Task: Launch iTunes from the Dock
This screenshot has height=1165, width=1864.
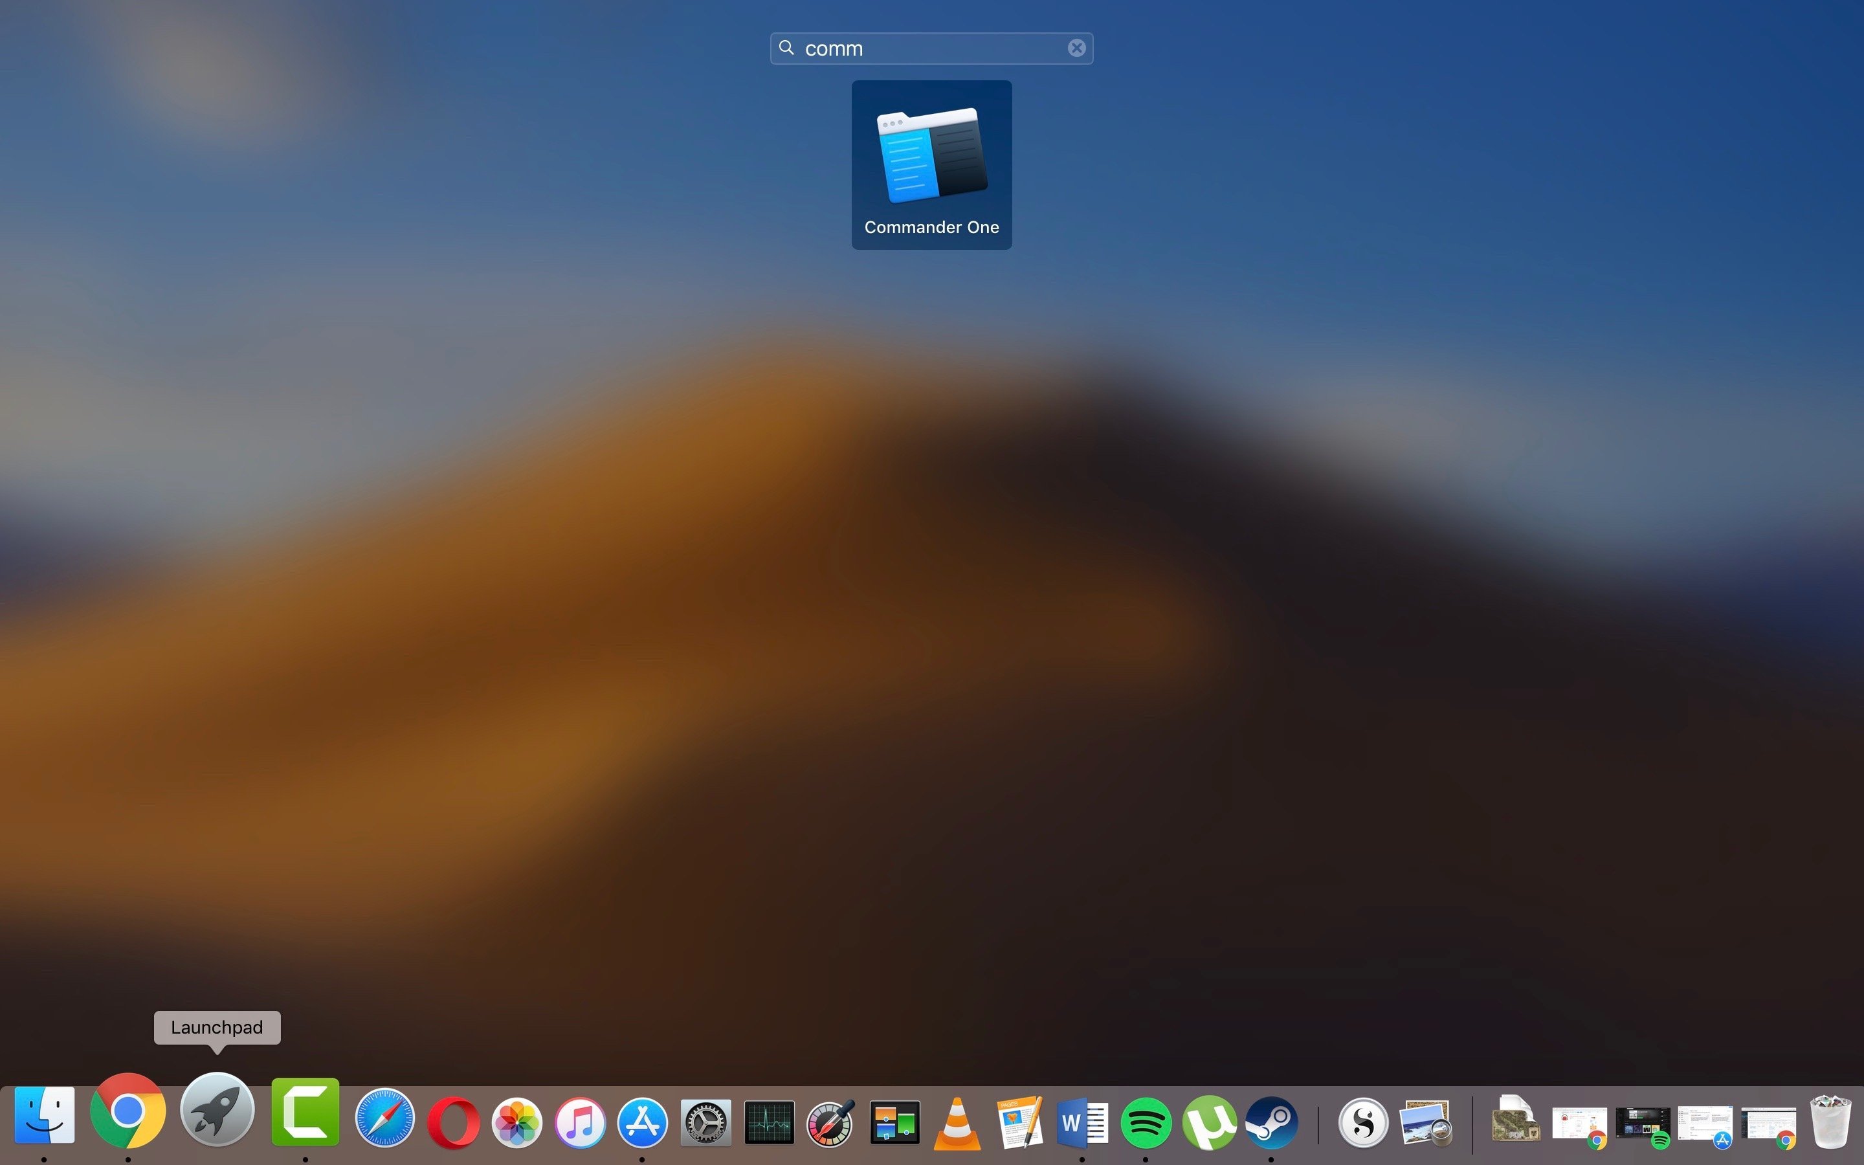Action: 580,1122
